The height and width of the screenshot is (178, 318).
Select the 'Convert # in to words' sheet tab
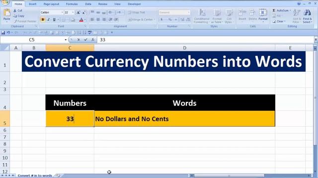click(35, 176)
